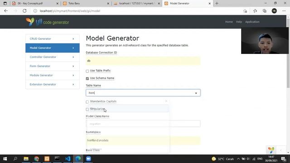Show hidden system tray icons
Screen dimensions: 290x163
(238, 159)
